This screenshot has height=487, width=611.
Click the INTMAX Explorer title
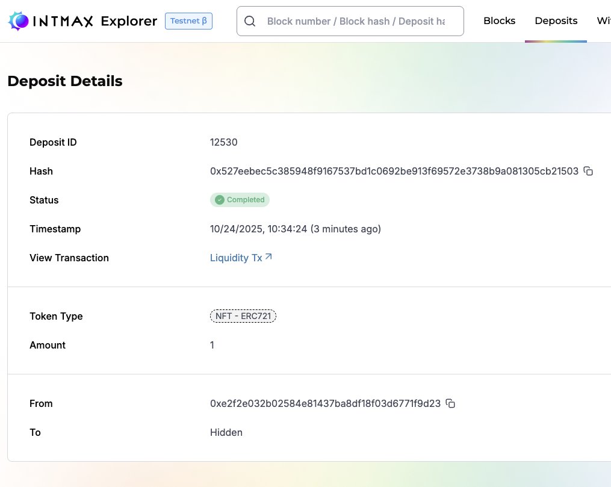[96, 21]
